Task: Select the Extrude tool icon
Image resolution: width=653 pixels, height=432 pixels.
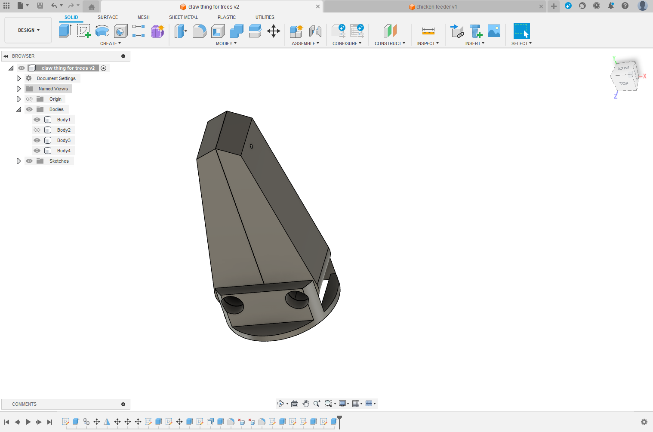Action: pos(65,31)
